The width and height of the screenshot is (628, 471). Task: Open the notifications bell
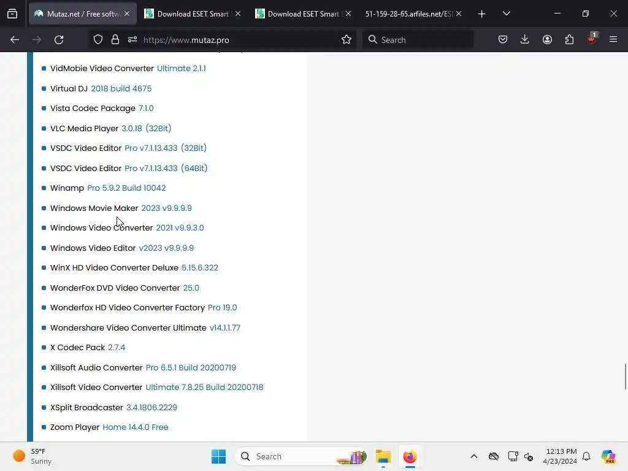(586, 456)
